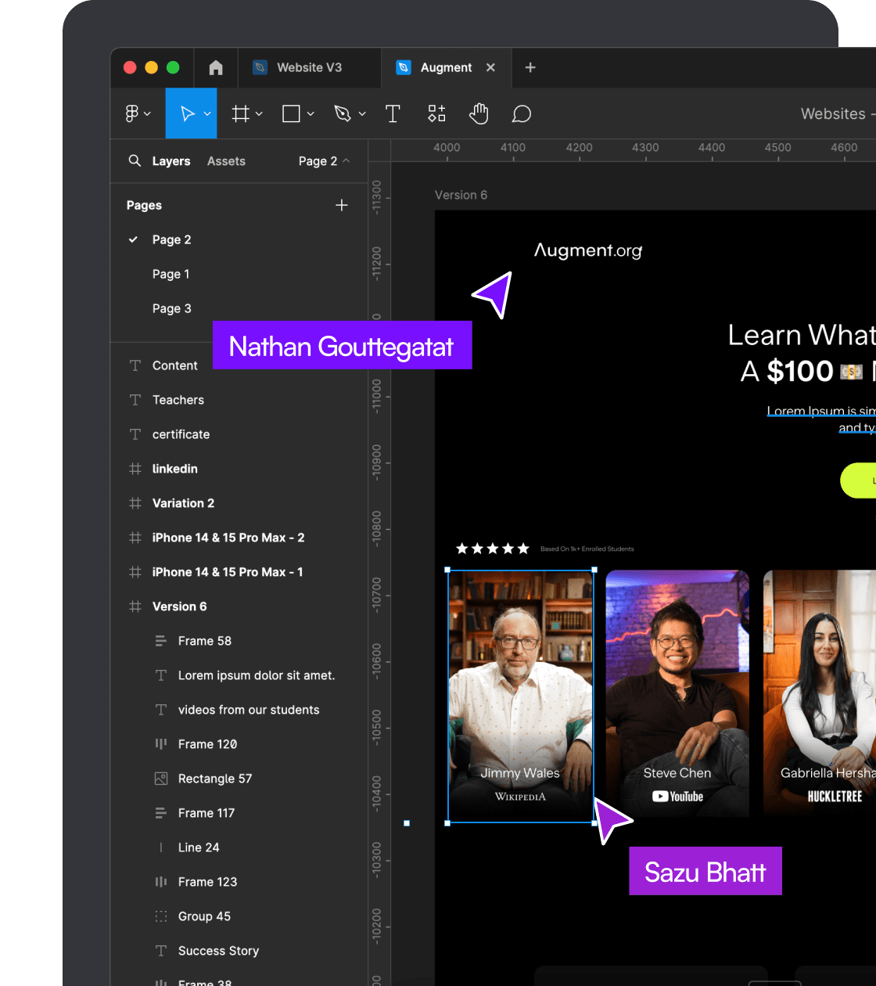This screenshot has height=986, width=876.
Task: Open a new tab with plus button
Action: point(530,68)
